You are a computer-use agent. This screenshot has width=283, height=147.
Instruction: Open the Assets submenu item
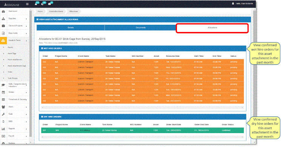pyautogui.click(x=10, y=47)
